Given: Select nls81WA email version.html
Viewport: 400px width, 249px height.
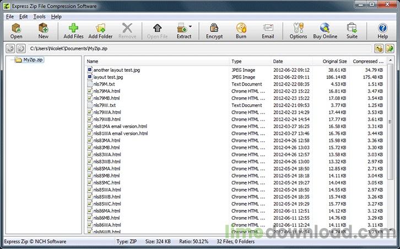Looking at the screenshot, I should click(121, 134).
